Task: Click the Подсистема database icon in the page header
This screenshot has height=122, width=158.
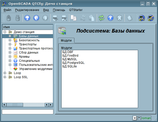Action: click(x=62, y=31)
